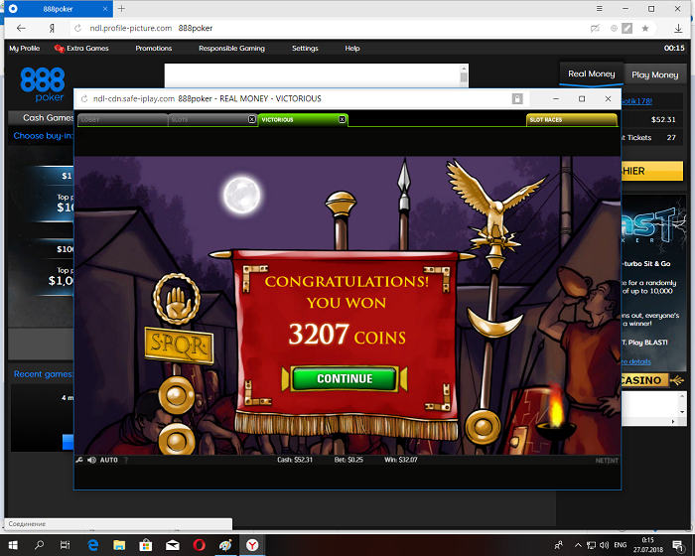Screen dimensions: 695x556
Task: Open File Explorer from taskbar
Action: coord(119,545)
